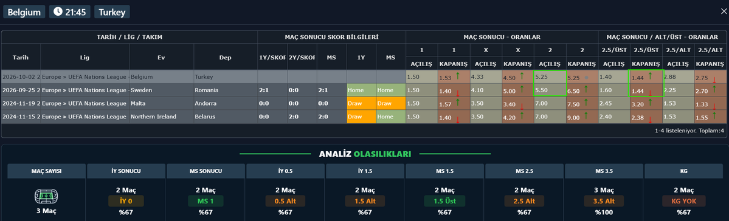Image resolution: width=729 pixels, height=221 pixels.
Task: Click the MS 1 result badge
Action: pyautogui.click(x=206, y=200)
